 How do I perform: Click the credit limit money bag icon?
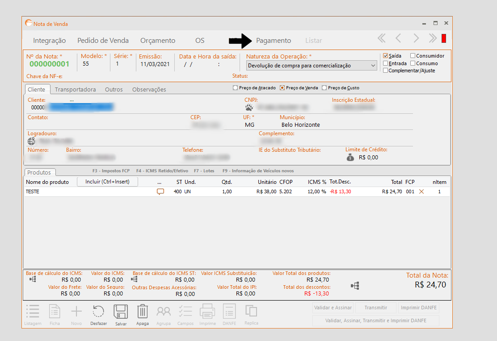point(350,157)
